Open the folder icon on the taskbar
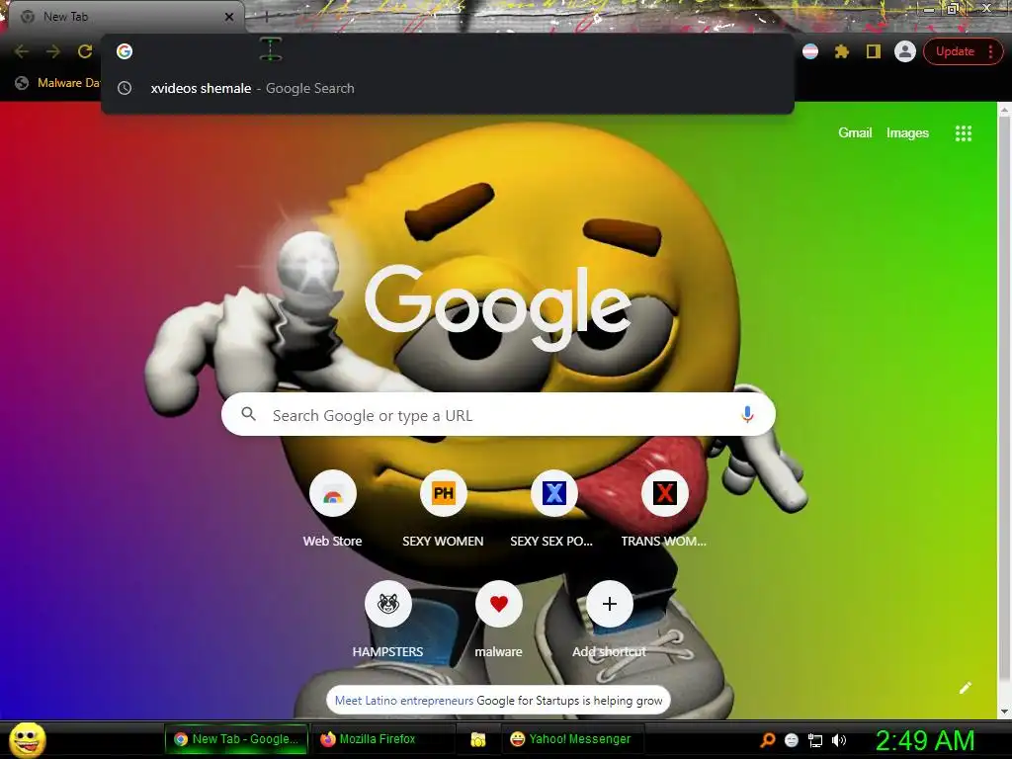 click(478, 739)
